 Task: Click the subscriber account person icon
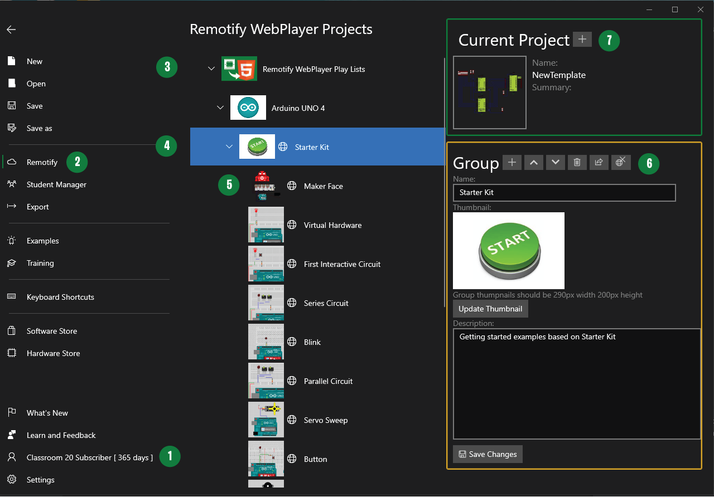coord(11,457)
